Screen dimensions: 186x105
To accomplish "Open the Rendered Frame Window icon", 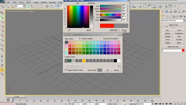I will (x=170, y=6).
